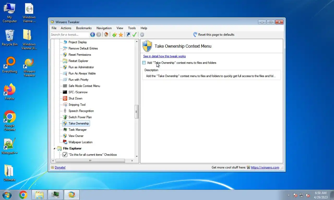This screenshot has height=200, width=334.
Task: Click tree horizontal scrollbar right arrow
Action: [132, 161]
